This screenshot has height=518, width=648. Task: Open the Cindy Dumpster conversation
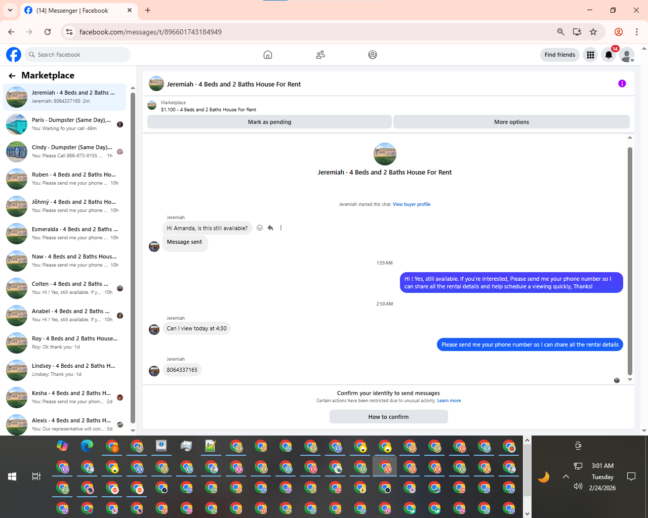click(x=65, y=151)
